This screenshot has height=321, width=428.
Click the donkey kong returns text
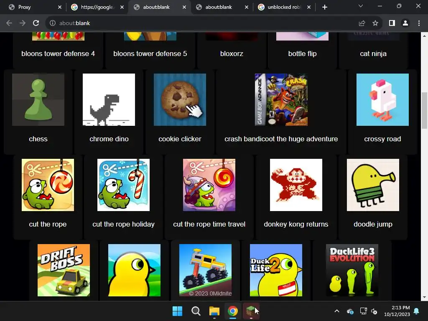point(296,224)
